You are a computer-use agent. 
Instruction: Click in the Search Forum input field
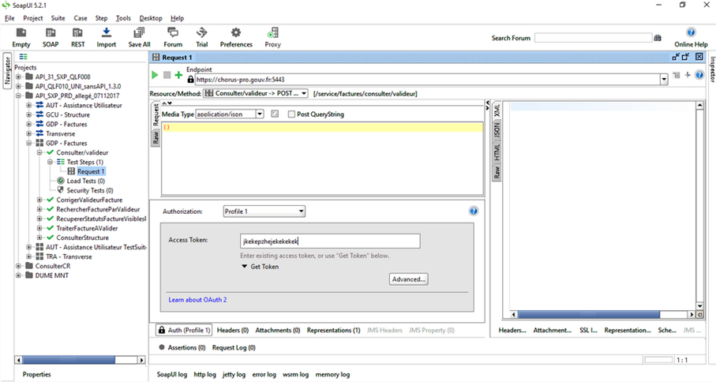coord(593,38)
